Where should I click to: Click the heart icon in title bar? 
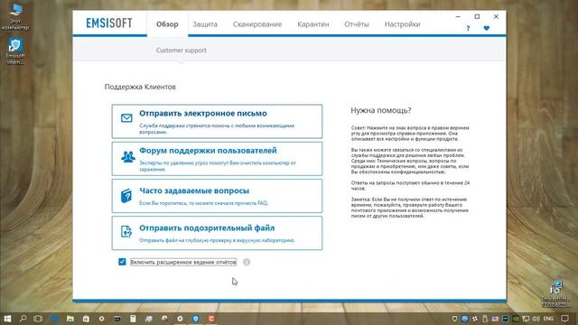click(x=486, y=28)
